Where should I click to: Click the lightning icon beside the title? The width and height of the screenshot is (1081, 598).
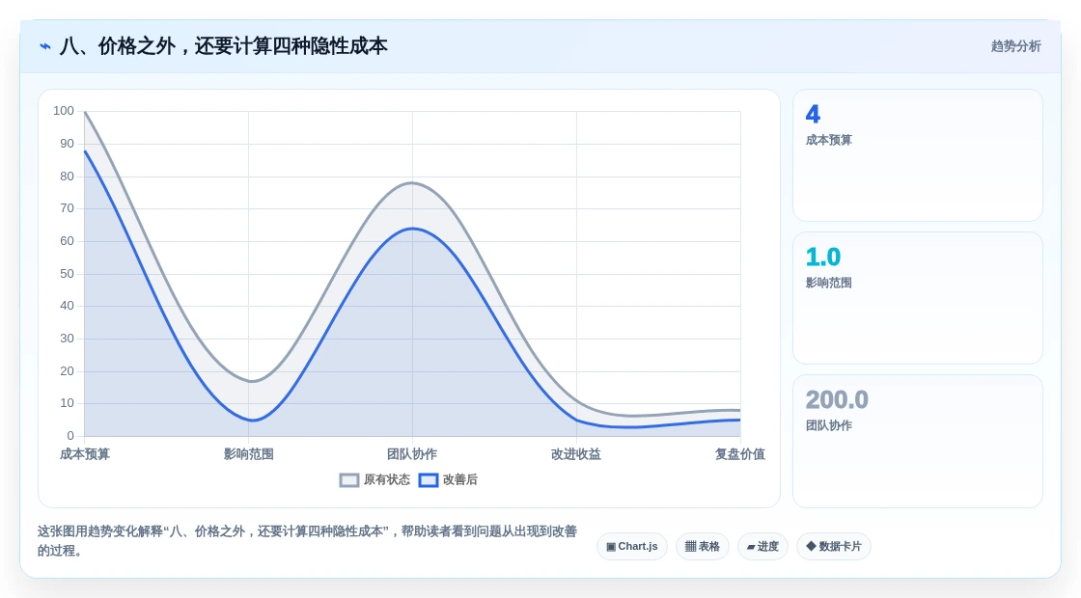(45, 47)
